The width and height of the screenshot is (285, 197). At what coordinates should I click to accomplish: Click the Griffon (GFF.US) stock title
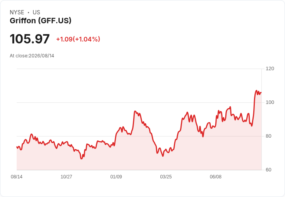[x=41, y=21]
